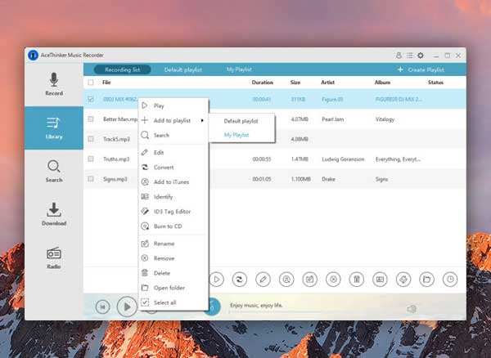The height and width of the screenshot is (358, 491).
Task: Choose Open folder from the context menu
Action: 173,288
